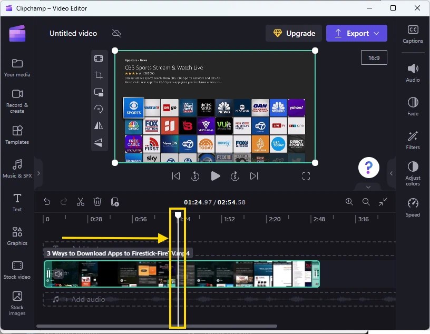Viewport: 430px width, 334px height.
Task: Toggle fullscreen preview mode
Action: pyautogui.click(x=306, y=176)
